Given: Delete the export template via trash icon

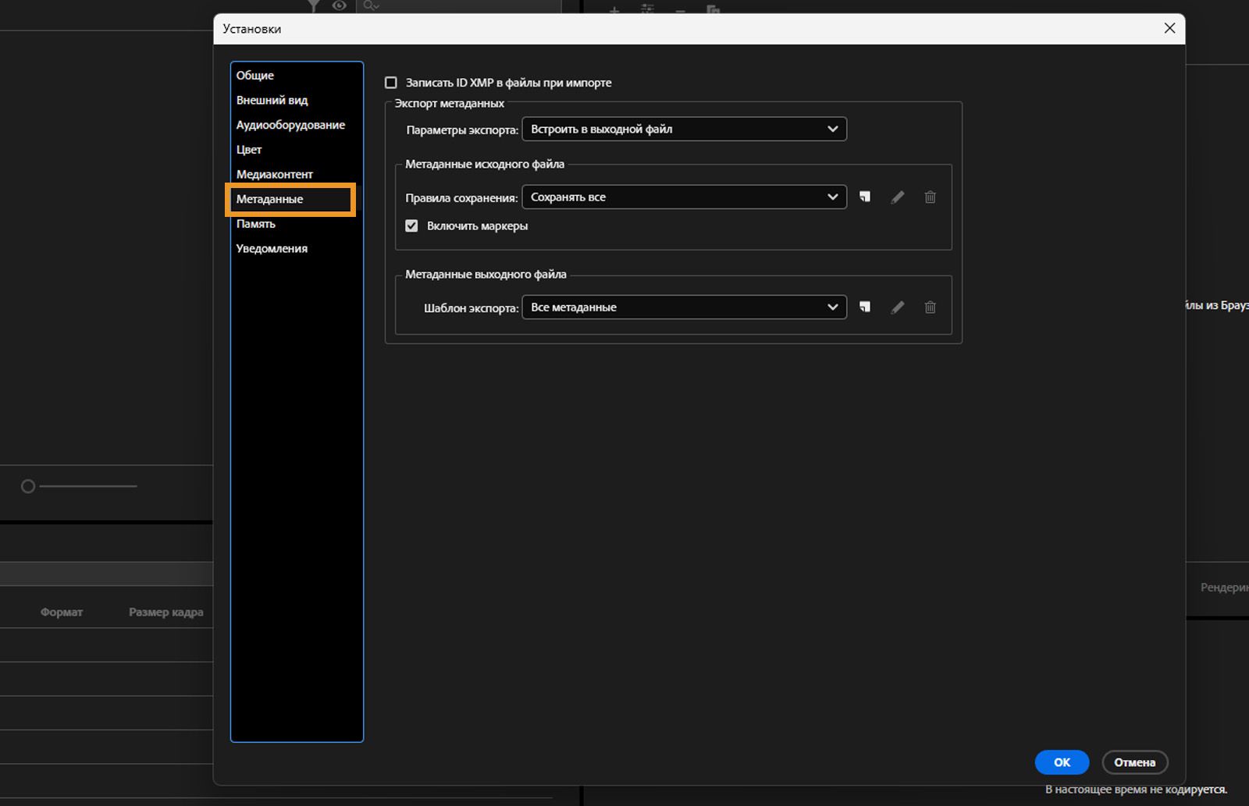Looking at the screenshot, I should (930, 307).
